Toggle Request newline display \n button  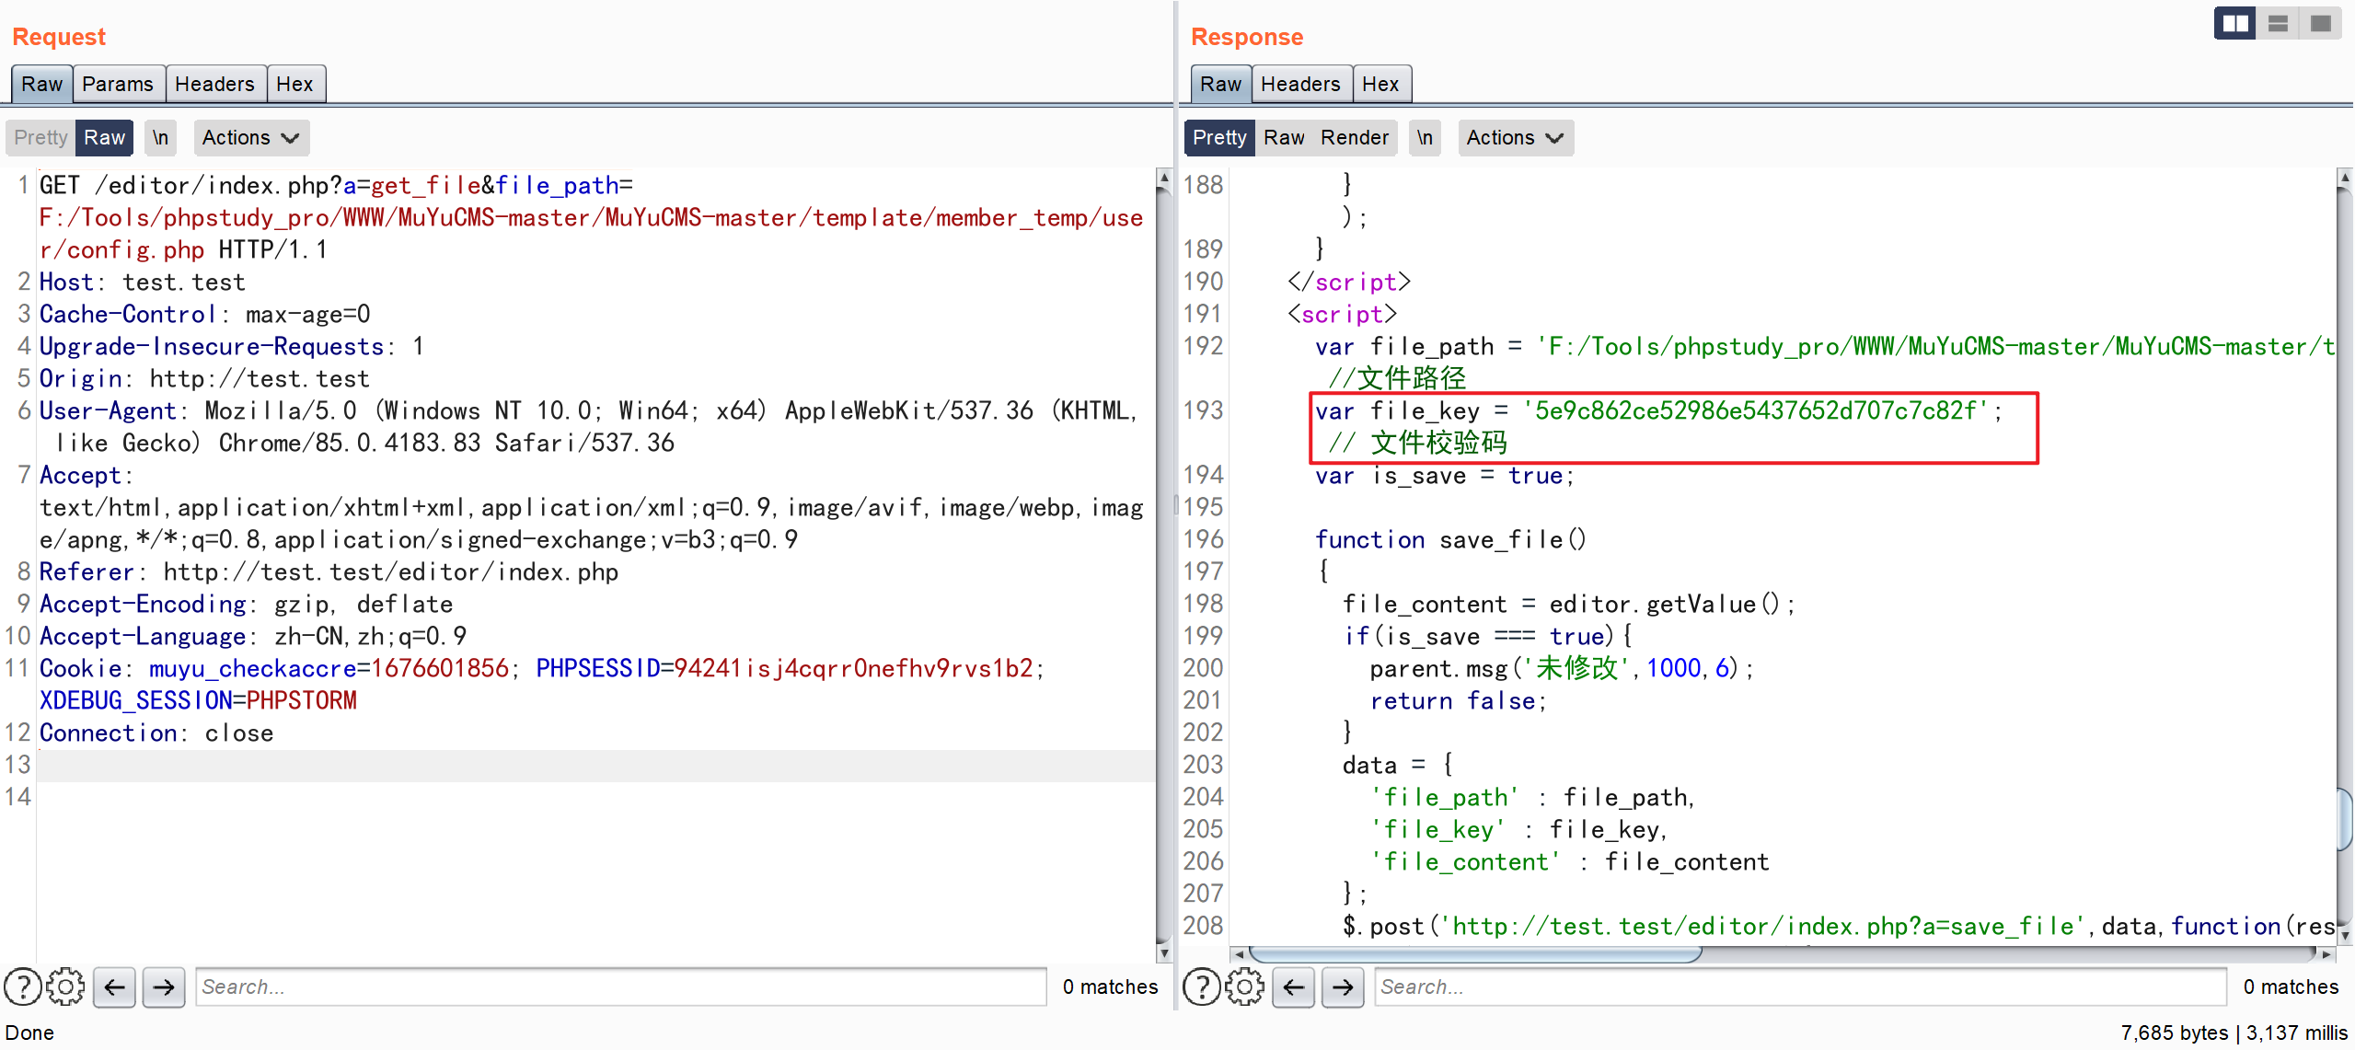pyautogui.click(x=160, y=137)
